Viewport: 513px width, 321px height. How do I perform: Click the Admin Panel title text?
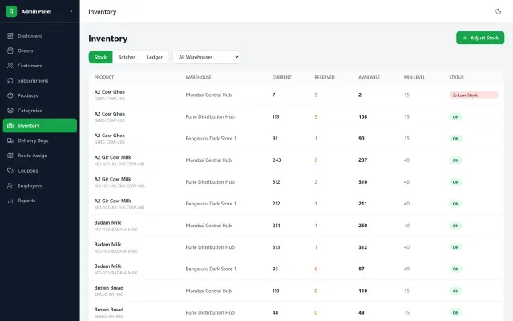[36, 11]
